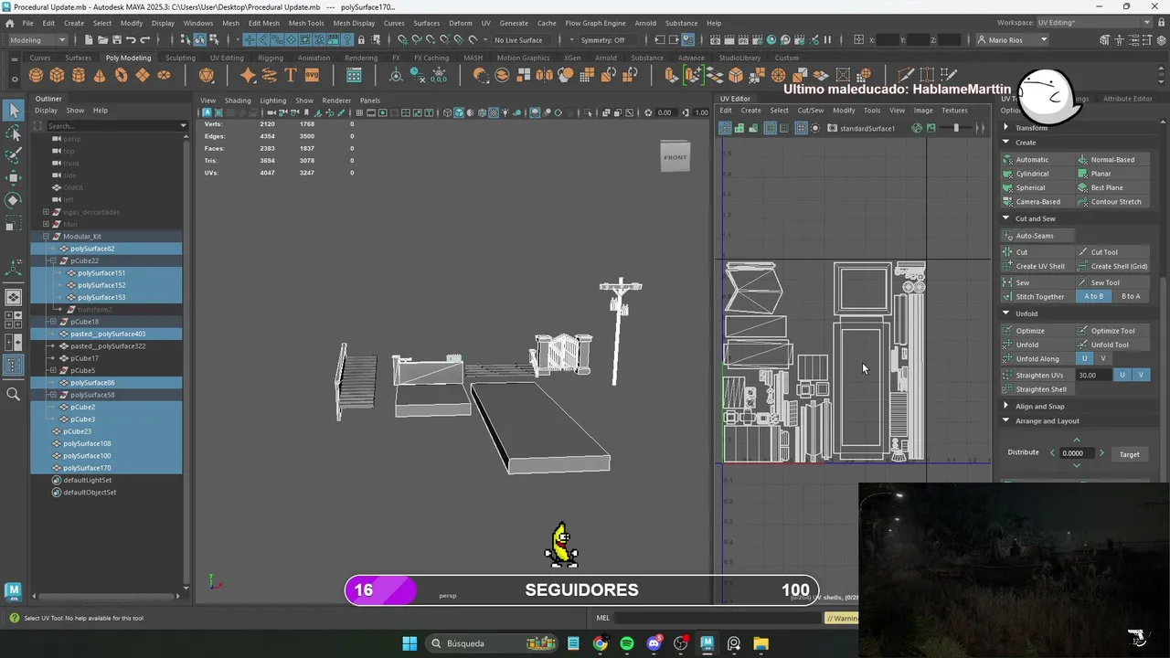Viewport: 1170px width, 658px height.
Task: Click the Auto-Seams button
Action: tap(1039, 236)
